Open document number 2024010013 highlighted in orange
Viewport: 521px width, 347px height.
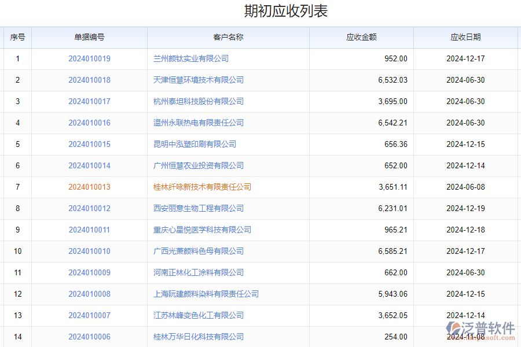click(89, 187)
